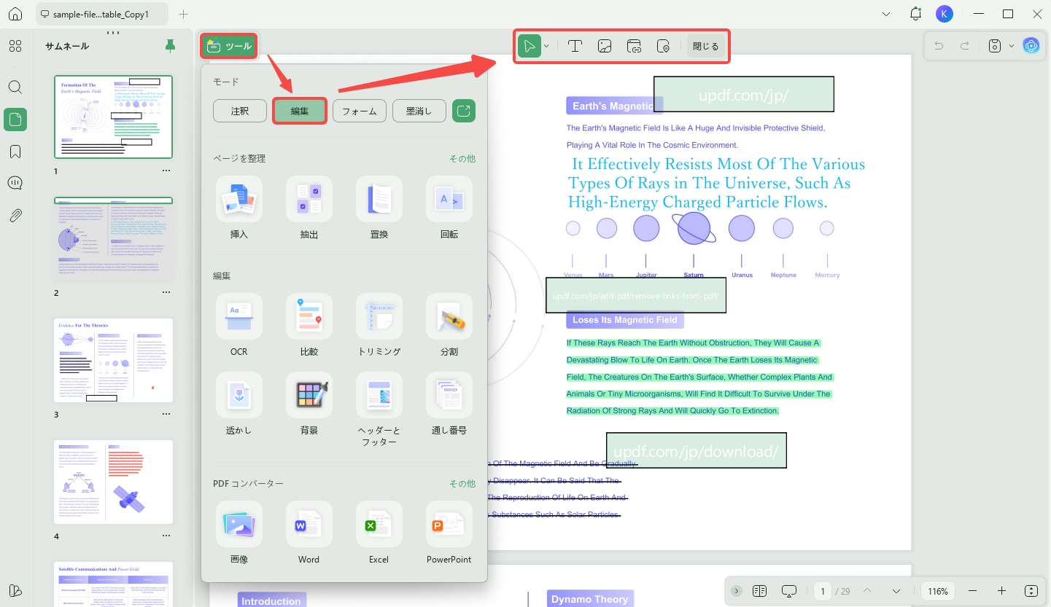This screenshot has height=607, width=1051.
Task: Open the search icon in left sidebar
Action: tap(15, 87)
